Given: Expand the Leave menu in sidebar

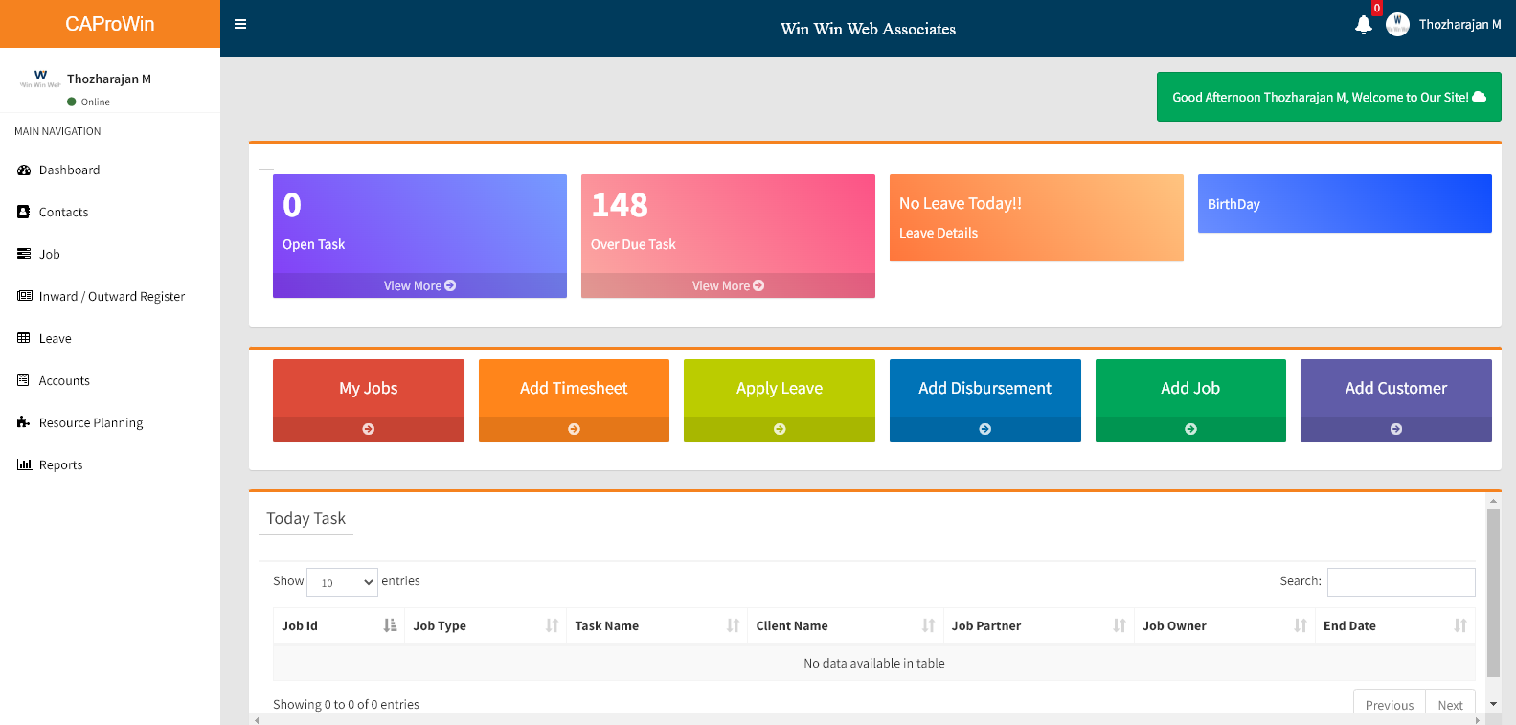Looking at the screenshot, I should [x=55, y=339].
